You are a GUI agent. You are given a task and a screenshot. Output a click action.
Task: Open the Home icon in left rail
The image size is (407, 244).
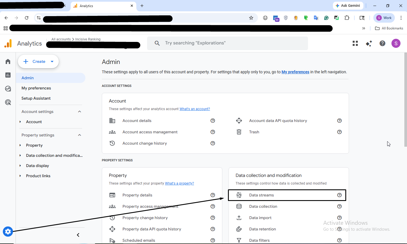(8, 61)
